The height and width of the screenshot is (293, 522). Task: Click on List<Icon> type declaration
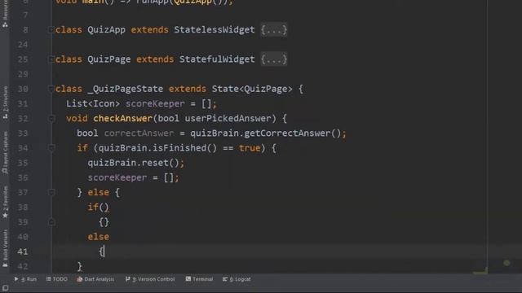(x=93, y=103)
